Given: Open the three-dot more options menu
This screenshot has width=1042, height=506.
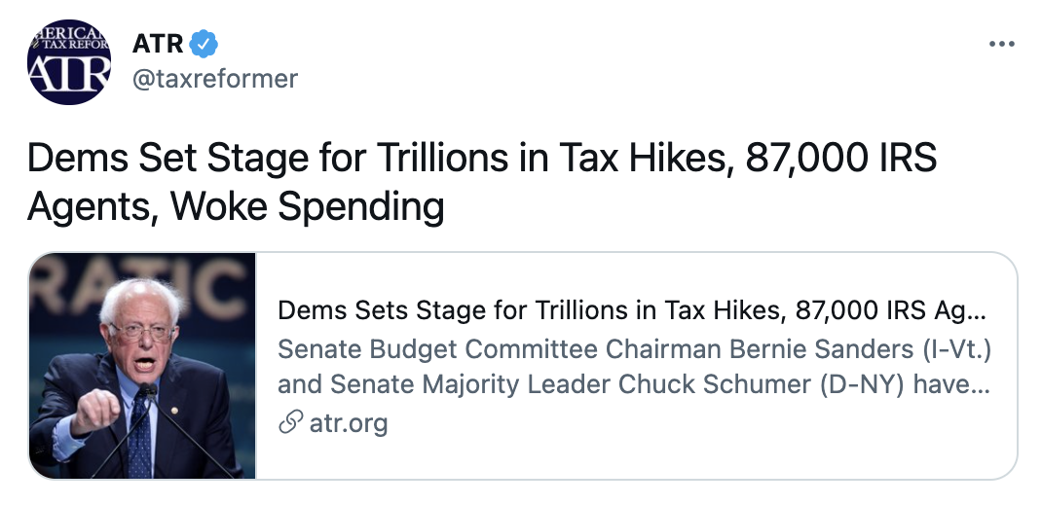Looking at the screenshot, I should [x=1001, y=45].
